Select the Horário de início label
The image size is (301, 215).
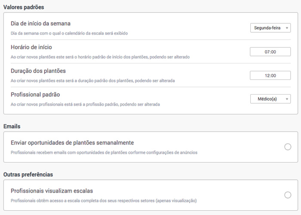[31, 47]
